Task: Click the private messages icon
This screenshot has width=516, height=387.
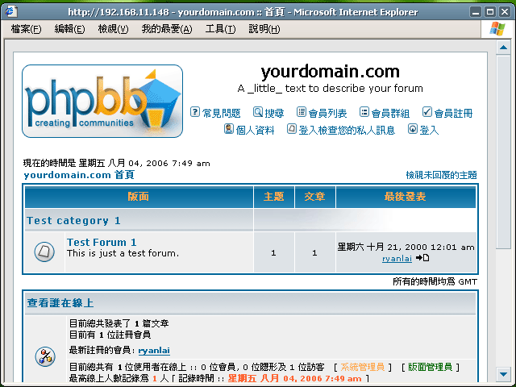Action: 292,129
